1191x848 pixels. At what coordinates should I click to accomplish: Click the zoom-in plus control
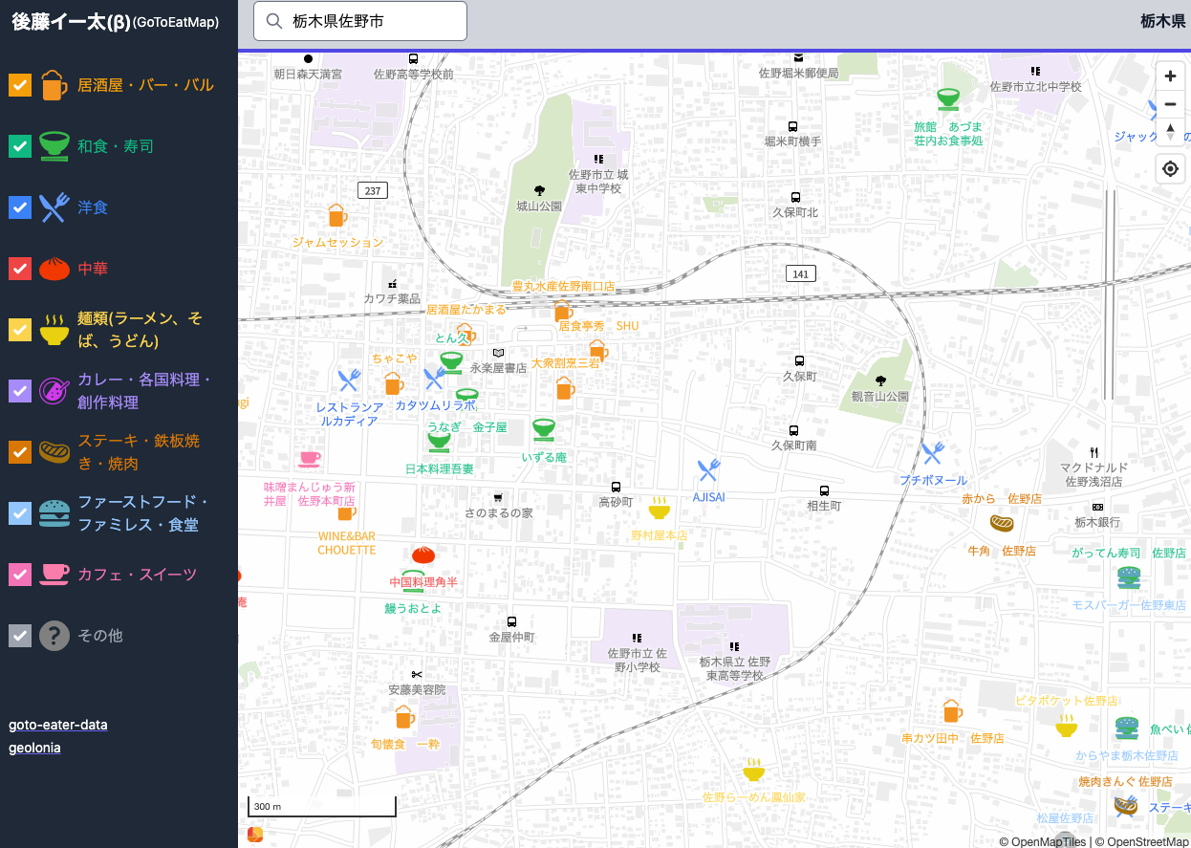[1170, 76]
